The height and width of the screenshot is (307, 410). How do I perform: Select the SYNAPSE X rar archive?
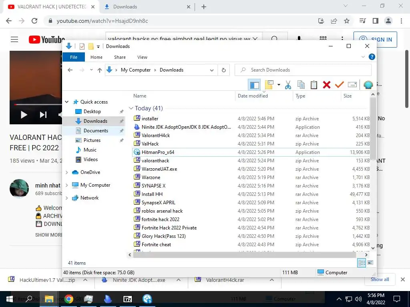point(251,186)
